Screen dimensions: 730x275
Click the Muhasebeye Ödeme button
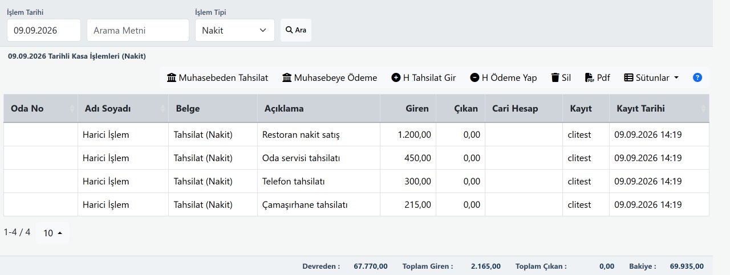click(x=330, y=77)
